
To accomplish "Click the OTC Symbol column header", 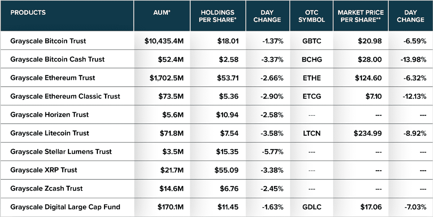I will coord(311,16).
